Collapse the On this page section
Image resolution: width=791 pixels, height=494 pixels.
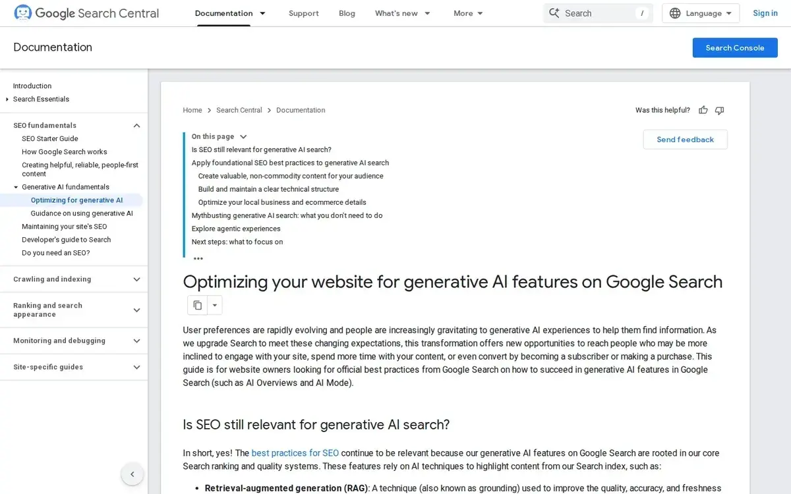[x=243, y=136]
